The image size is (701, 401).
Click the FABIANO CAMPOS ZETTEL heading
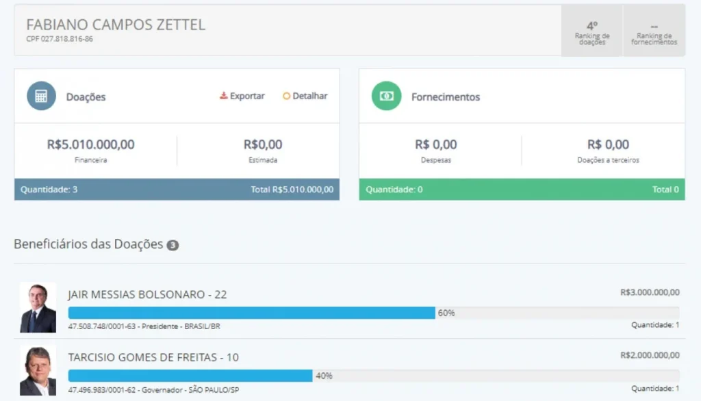116,25
